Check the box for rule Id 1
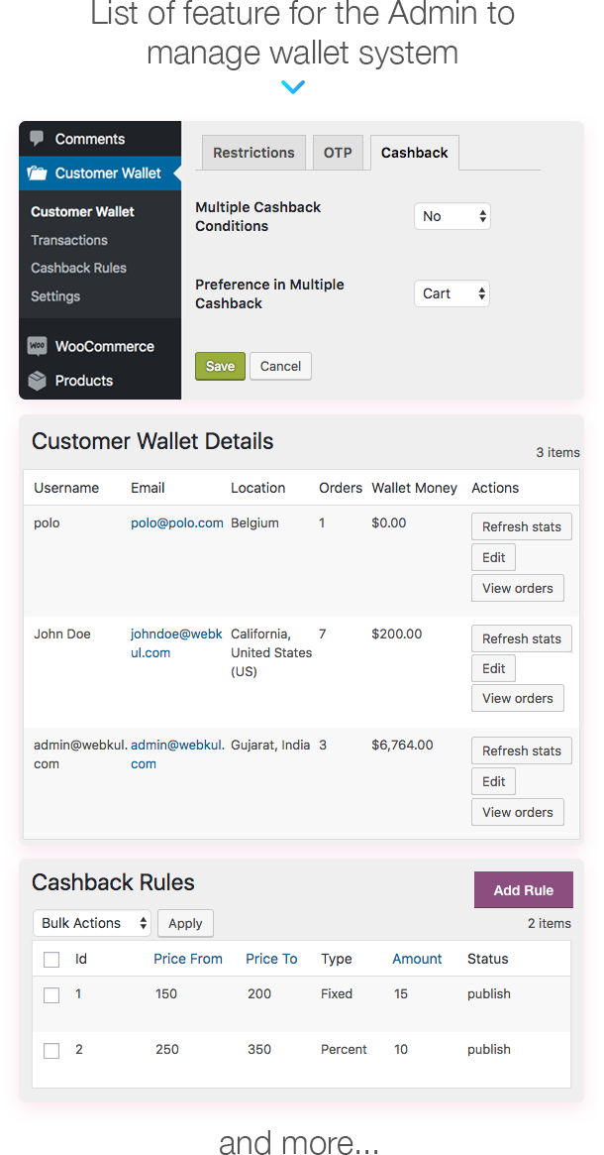 [51, 995]
